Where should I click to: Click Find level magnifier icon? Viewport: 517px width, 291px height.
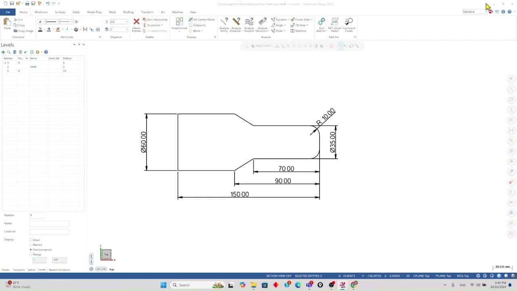tap(9, 52)
